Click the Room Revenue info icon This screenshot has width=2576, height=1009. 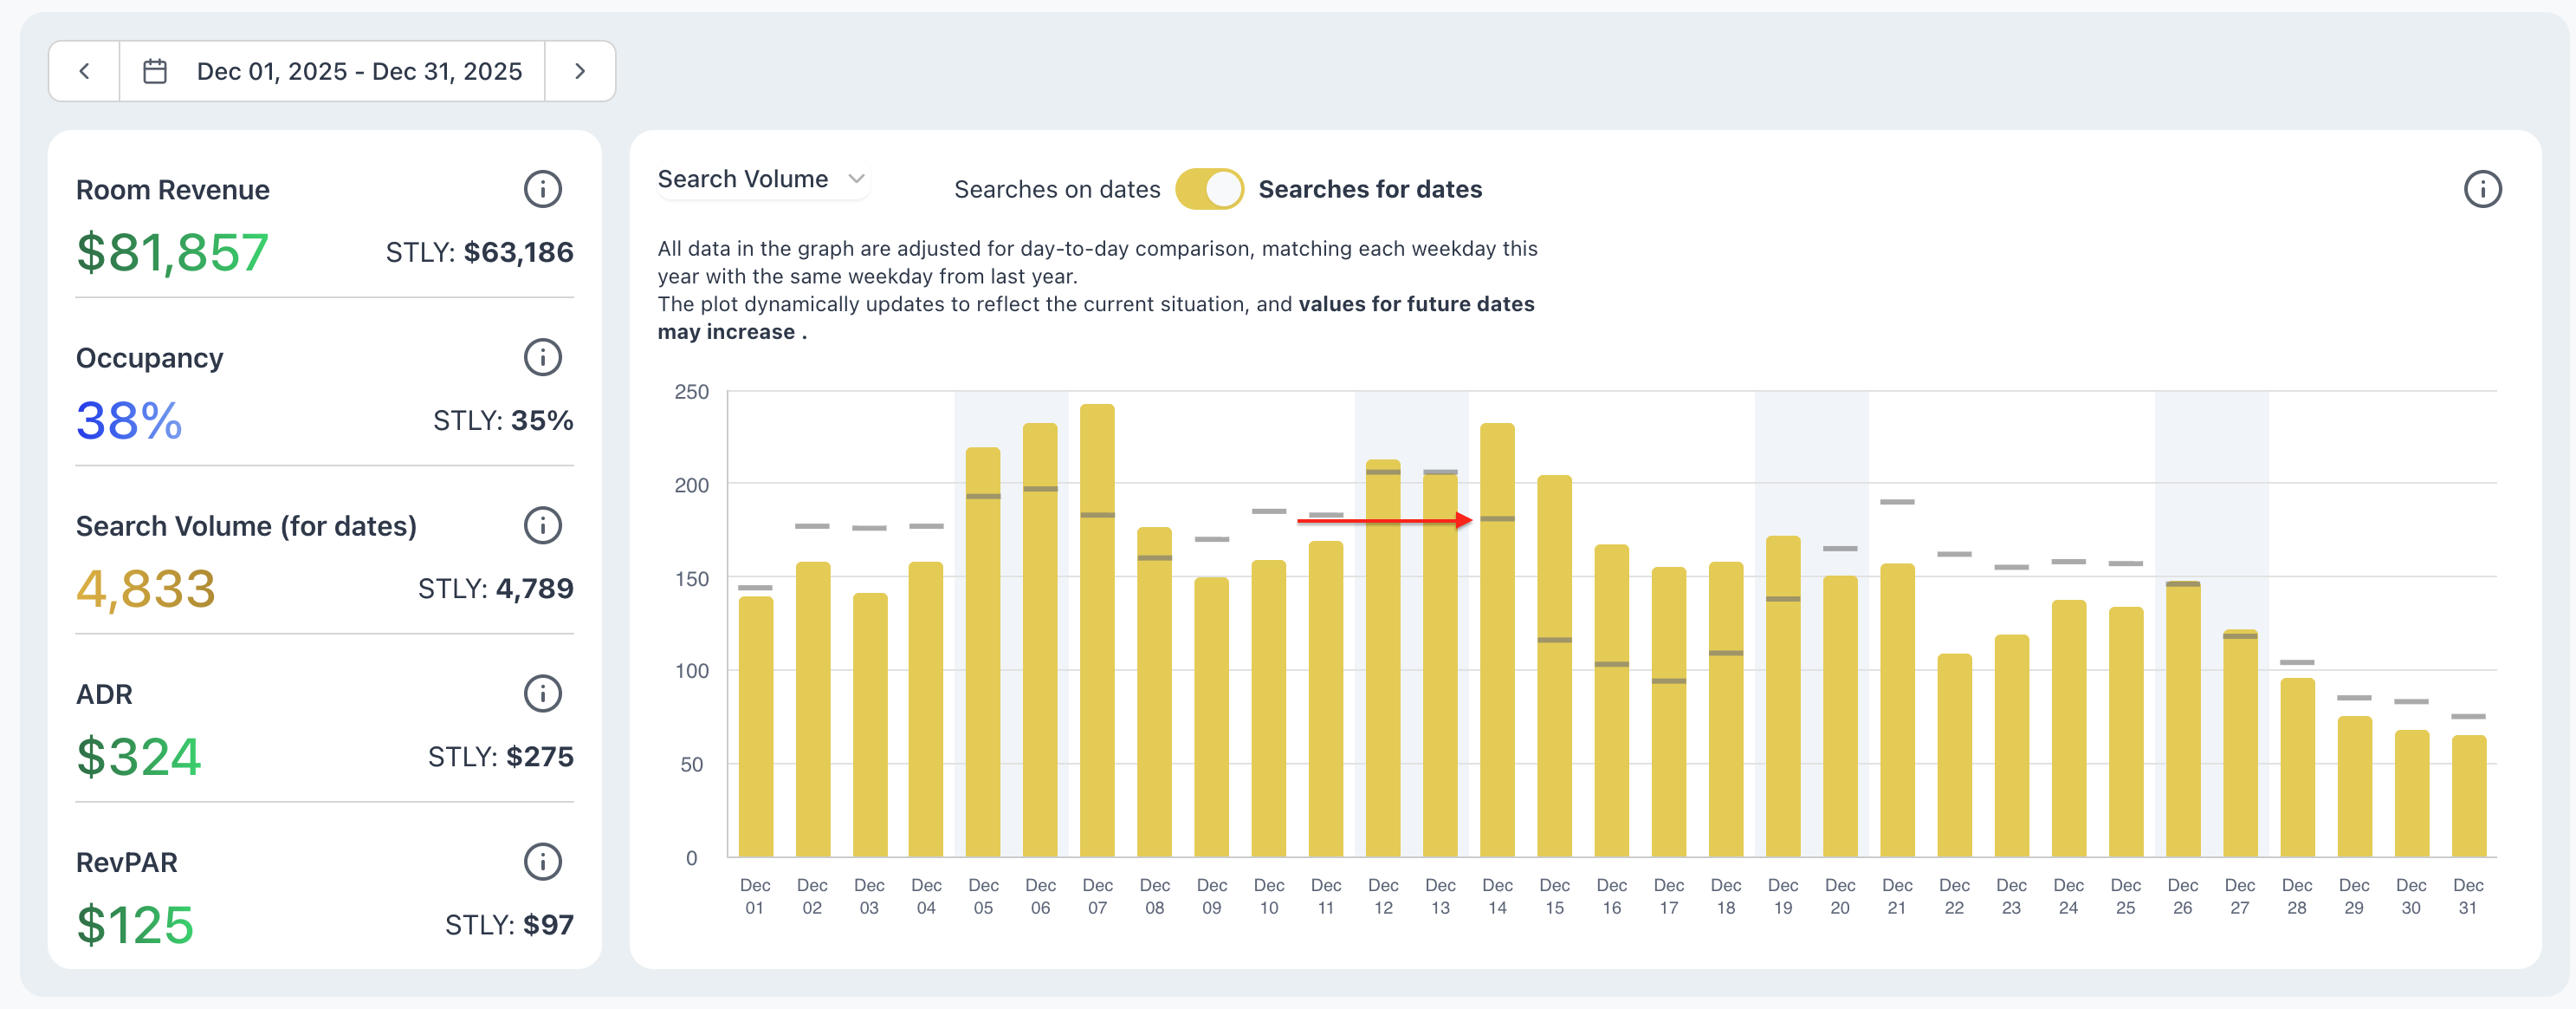tap(542, 189)
